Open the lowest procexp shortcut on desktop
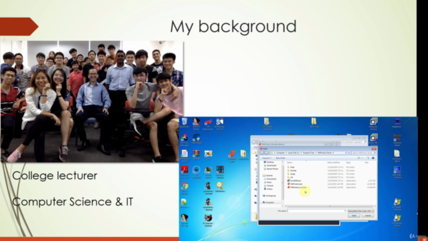The height and width of the screenshot is (241, 428). tap(397, 220)
